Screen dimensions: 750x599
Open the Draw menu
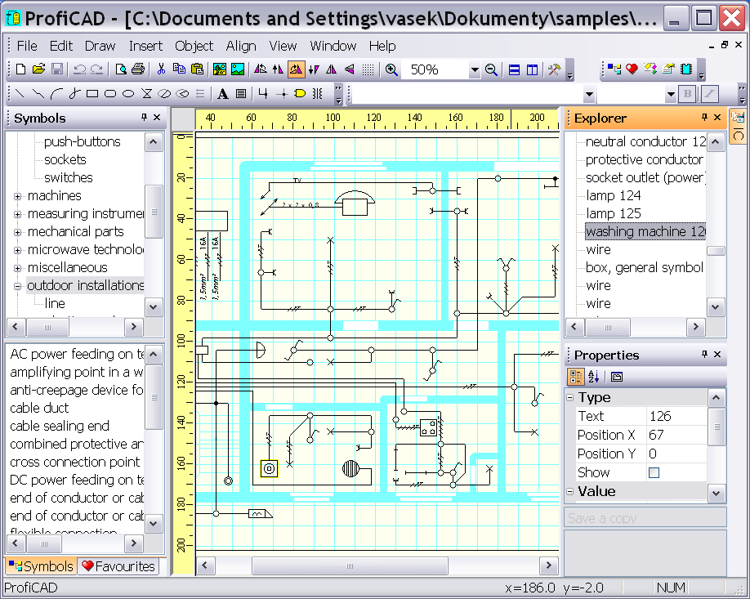point(100,47)
